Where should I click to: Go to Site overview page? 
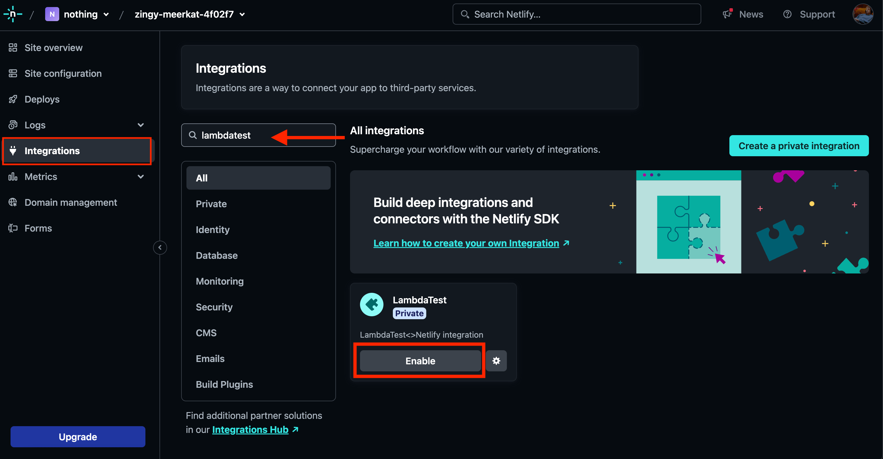(x=53, y=48)
